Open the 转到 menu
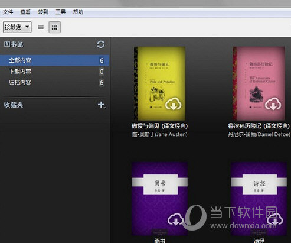 pyautogui.click(x=43, y=12)
